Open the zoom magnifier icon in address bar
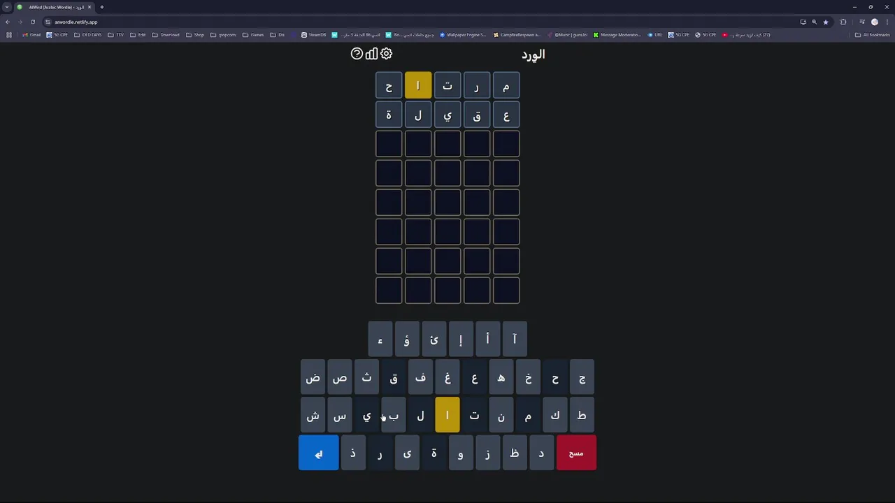895x503 pixels. [x=814, y=22]
